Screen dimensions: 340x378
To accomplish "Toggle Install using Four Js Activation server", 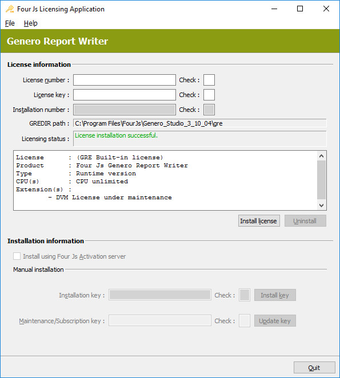I will (x=17, y=256).
